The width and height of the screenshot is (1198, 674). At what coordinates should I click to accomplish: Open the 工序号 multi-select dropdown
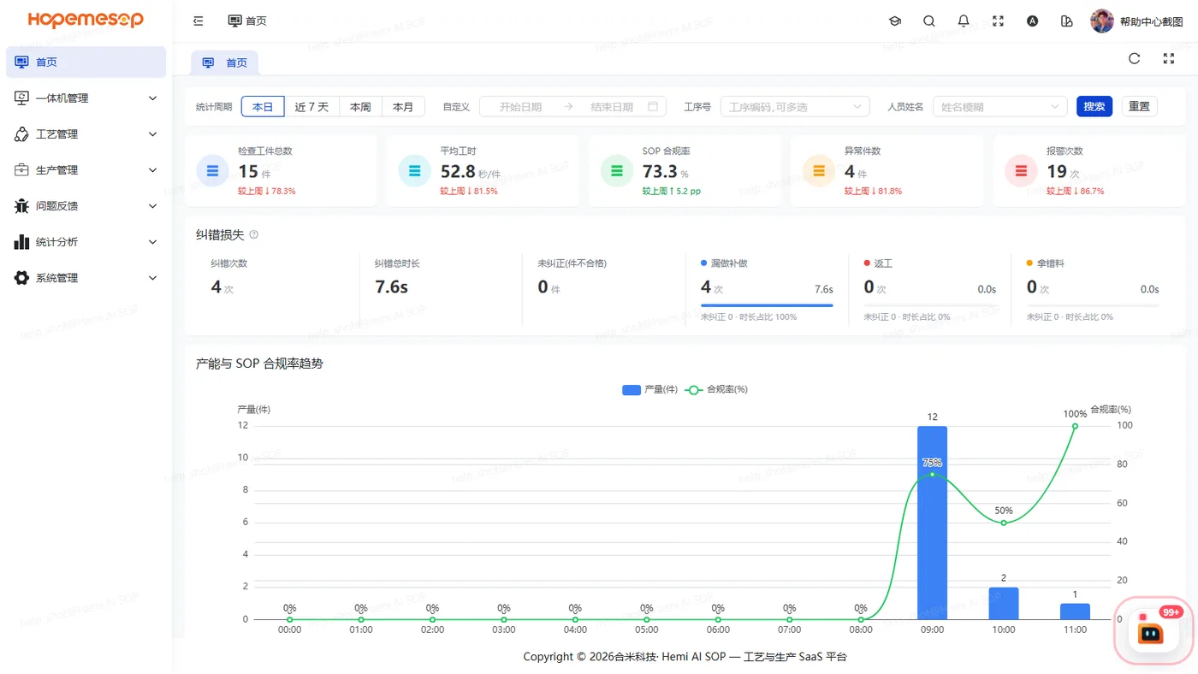click(x=795, y=107)
